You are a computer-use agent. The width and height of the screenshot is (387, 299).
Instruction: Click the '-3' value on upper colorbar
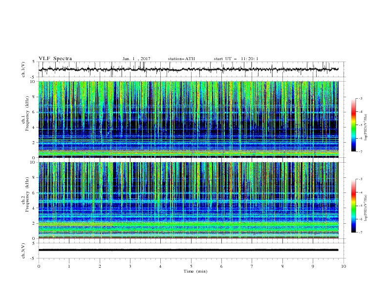[360, 98]
